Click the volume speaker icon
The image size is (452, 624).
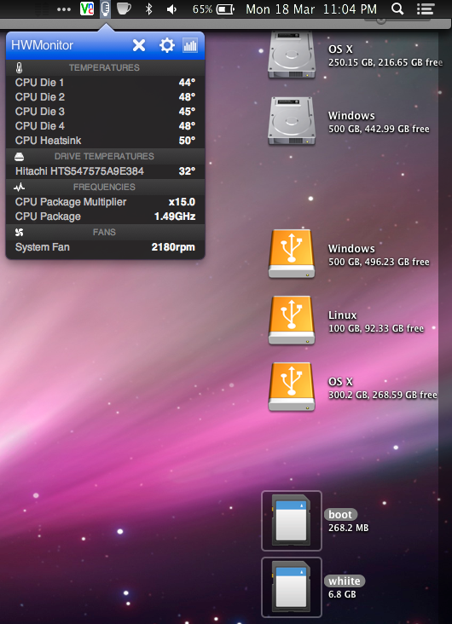[x=171, y=9]
